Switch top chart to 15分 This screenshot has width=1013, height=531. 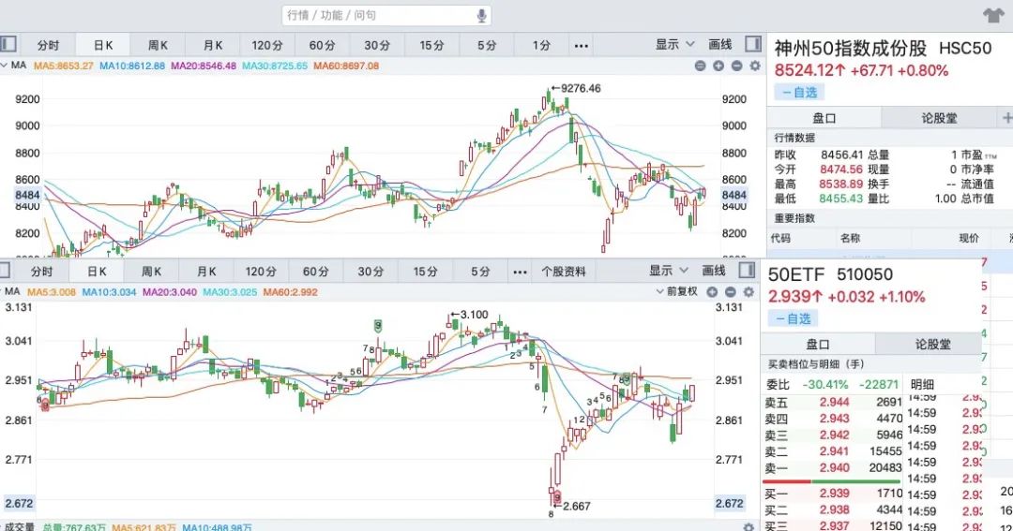[432, 45]
